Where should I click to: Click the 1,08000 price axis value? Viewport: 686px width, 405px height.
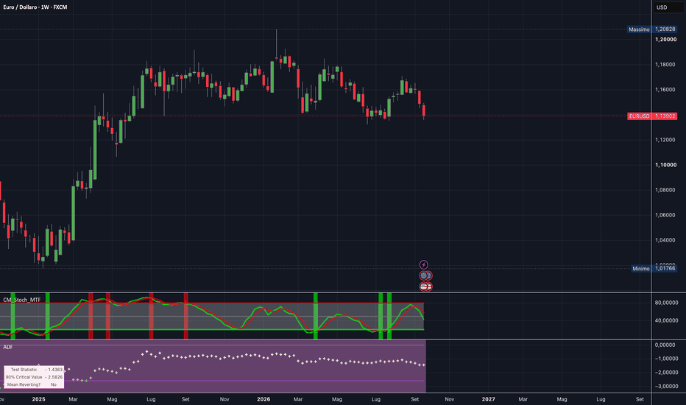click(665, 190)
